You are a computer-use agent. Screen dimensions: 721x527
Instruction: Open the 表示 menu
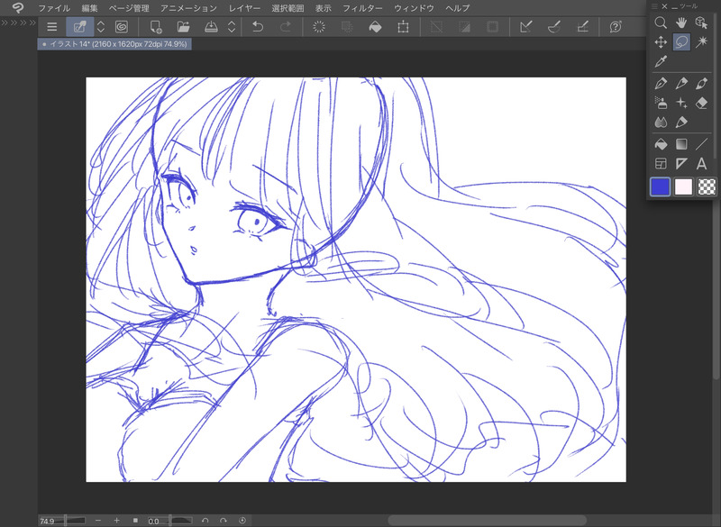(324, 8)
